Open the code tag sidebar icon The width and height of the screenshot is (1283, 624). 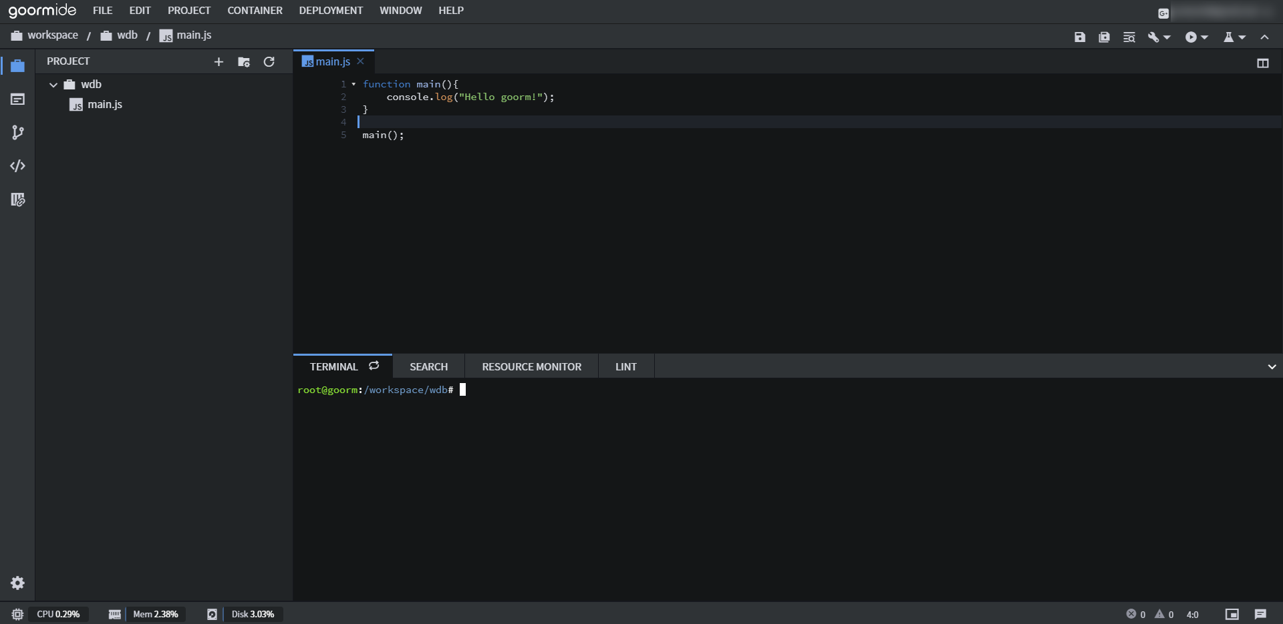pyautogui.click(x=18, y=166)
